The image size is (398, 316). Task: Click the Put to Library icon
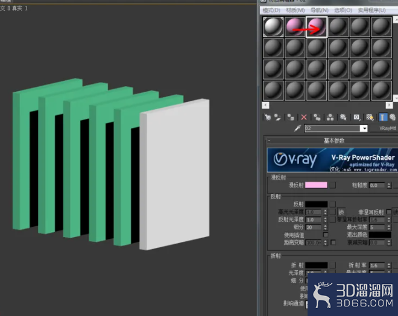pyautogui.click(x=343, y=117)
